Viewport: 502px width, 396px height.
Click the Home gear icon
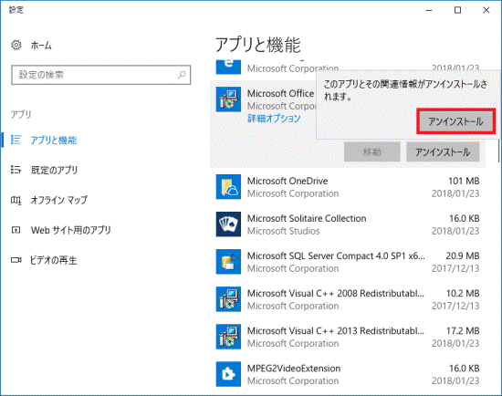pos(16,45)
